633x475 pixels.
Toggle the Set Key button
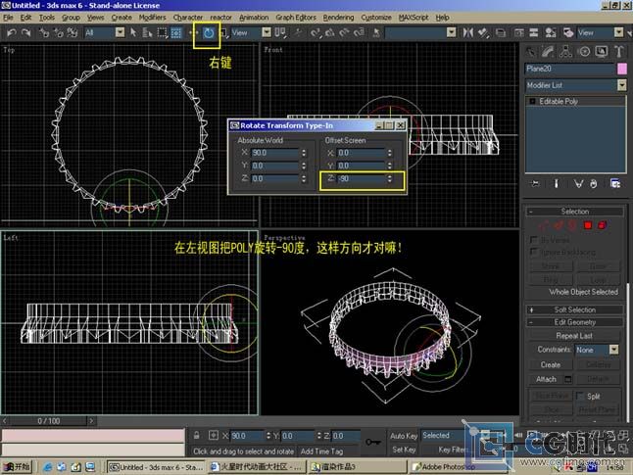404,450
